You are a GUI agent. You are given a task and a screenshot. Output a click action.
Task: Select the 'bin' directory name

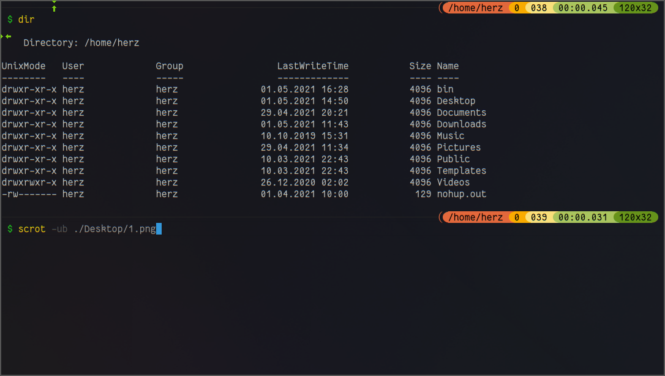pyautogui.click(x=445, y=89)
